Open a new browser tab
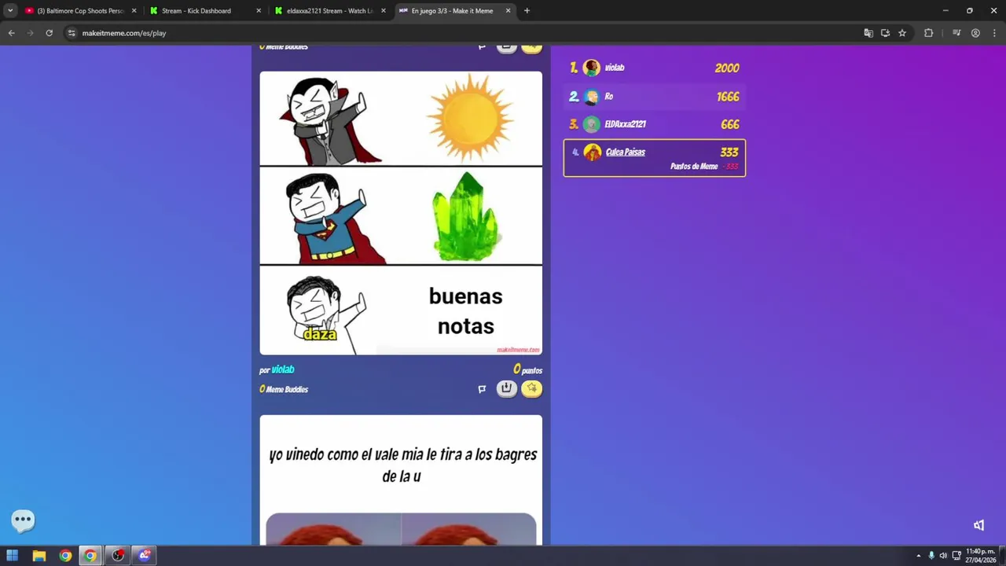The image size is (1006, 566). 527,11
